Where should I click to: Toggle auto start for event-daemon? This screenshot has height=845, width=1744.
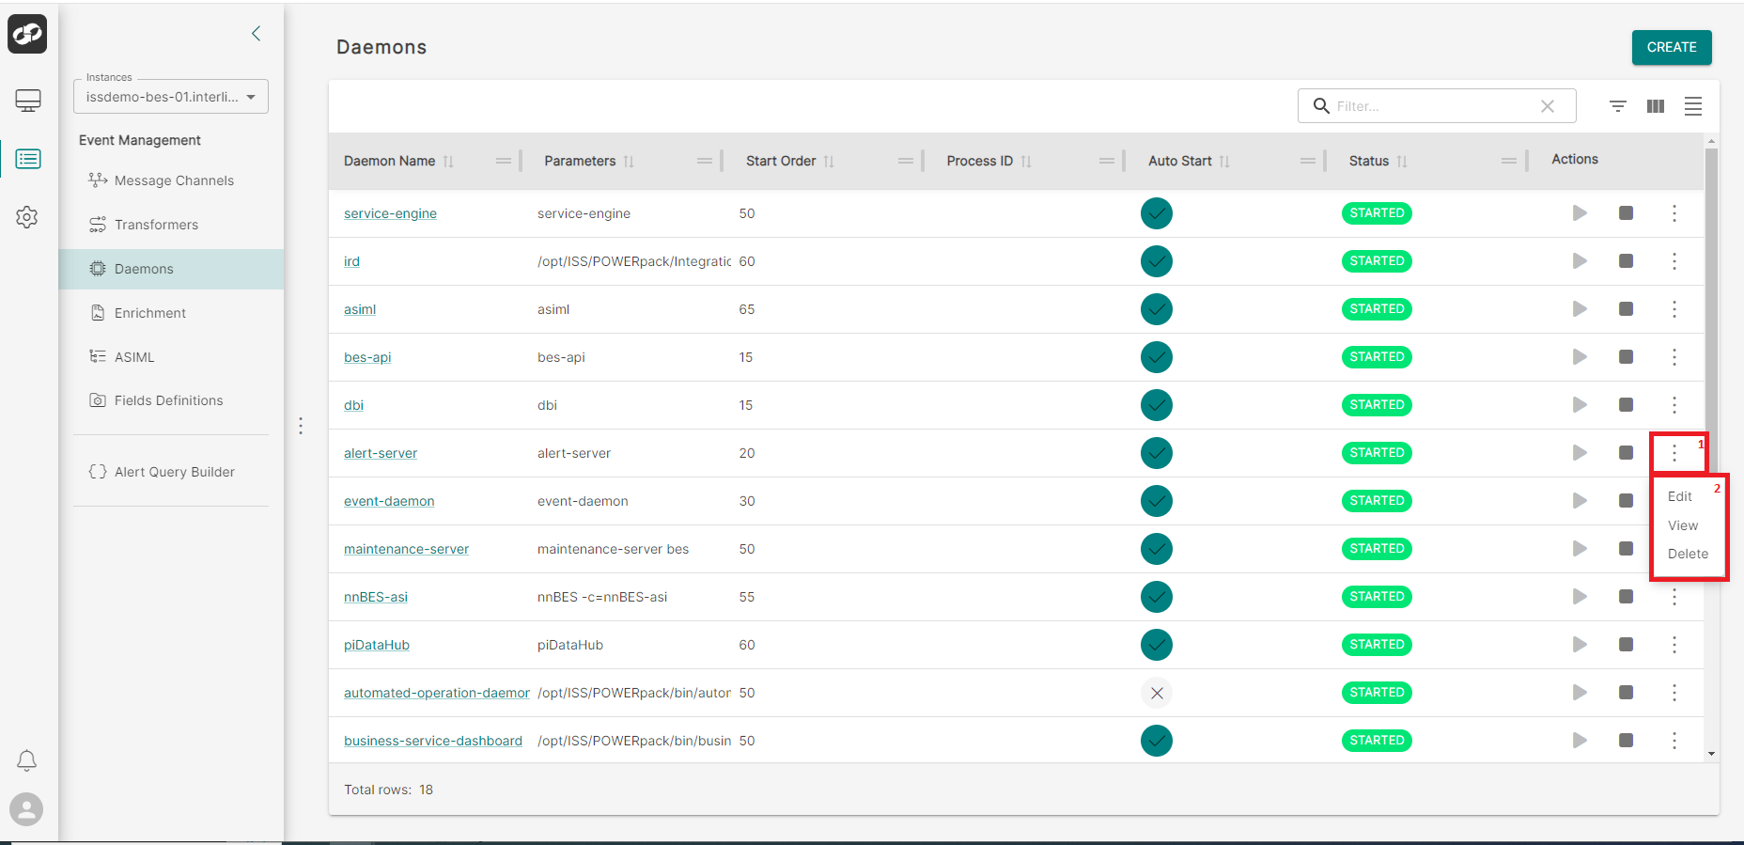(1157, 501)
